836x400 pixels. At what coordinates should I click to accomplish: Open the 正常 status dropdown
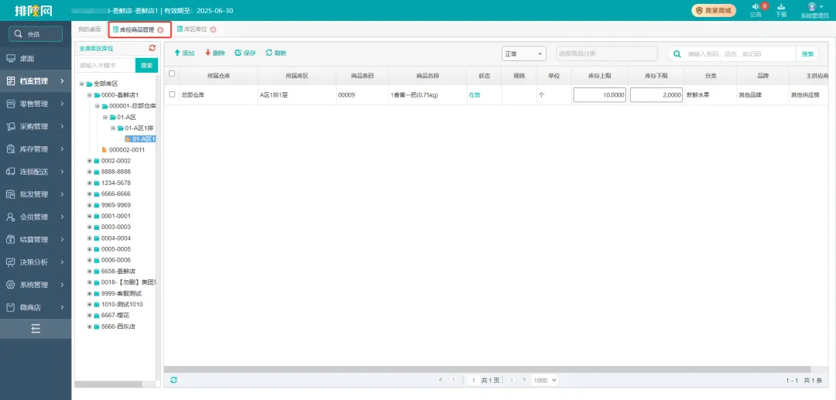pos(524,54)
